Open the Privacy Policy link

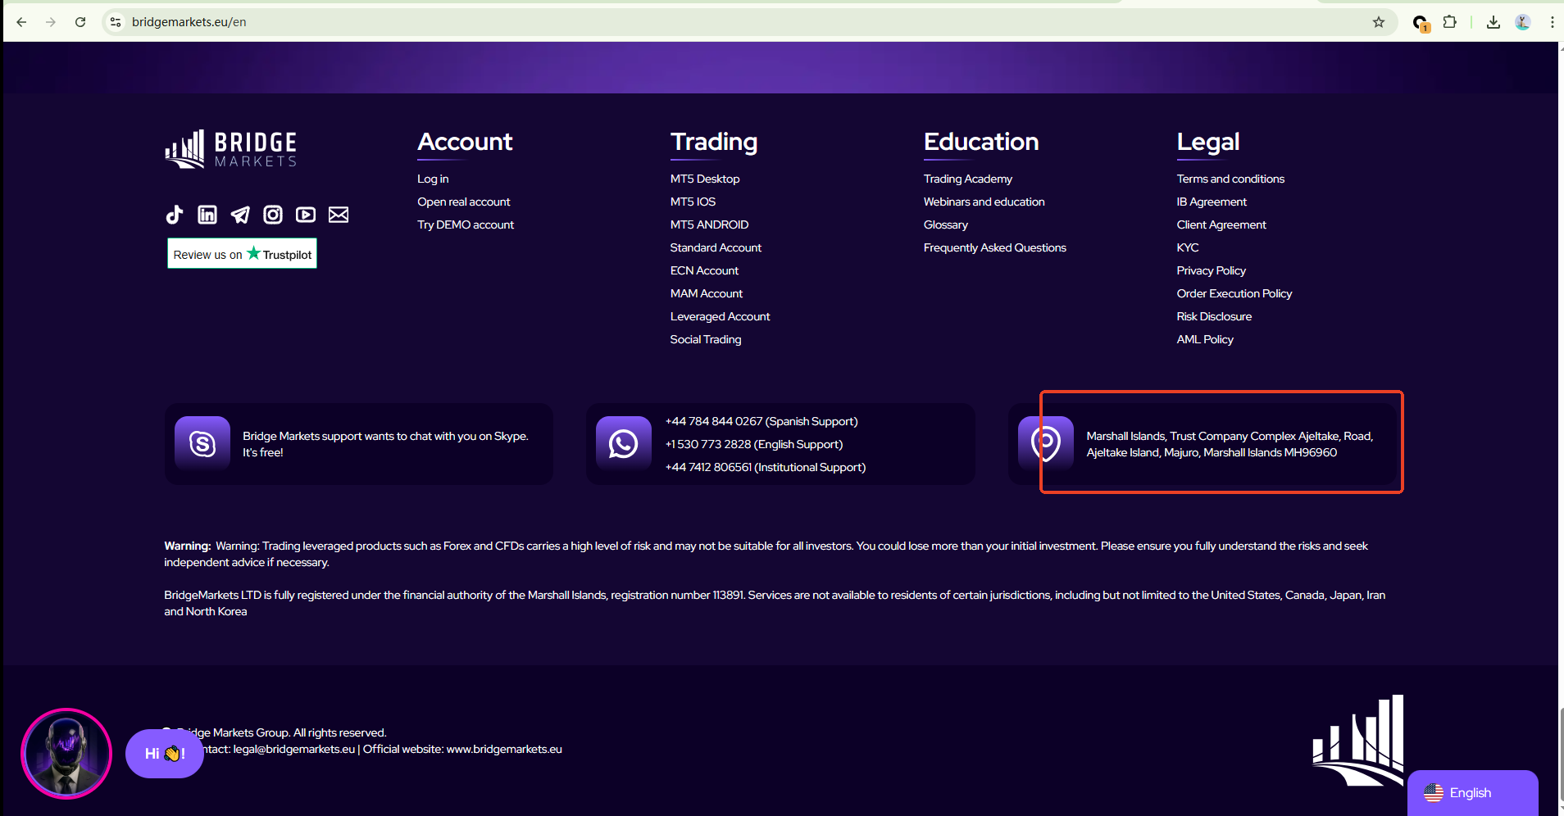click(x=1212, y=270)
